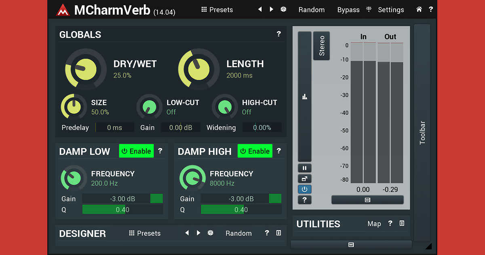485x255 pixels.
Task: Click the MeldaProduction logo icon
Action: click(x=63, y=10)
